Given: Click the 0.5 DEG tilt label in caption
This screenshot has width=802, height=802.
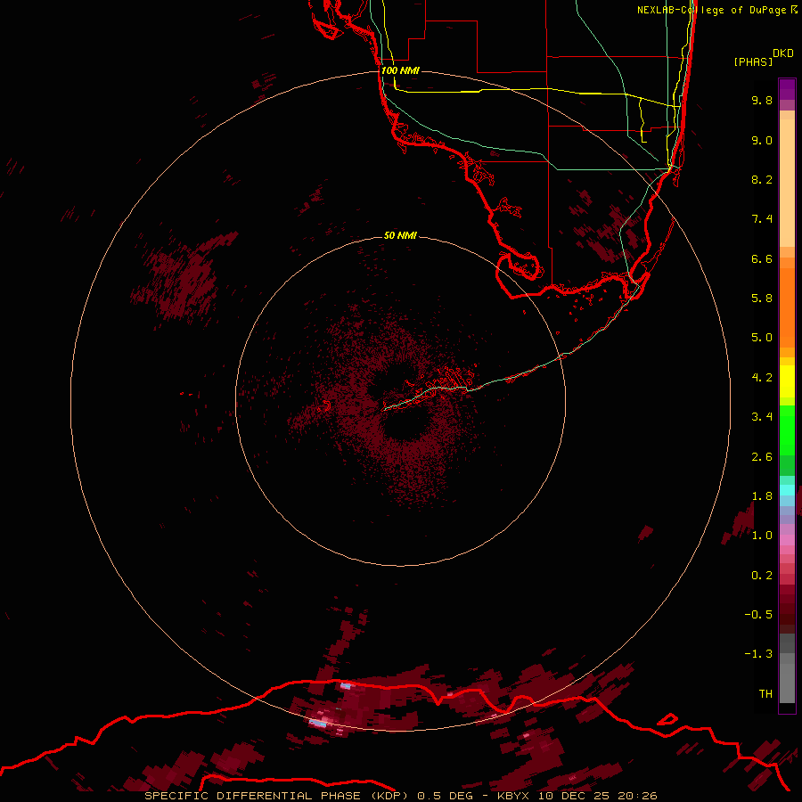Looking at the screenshot, I should point(445,796).
